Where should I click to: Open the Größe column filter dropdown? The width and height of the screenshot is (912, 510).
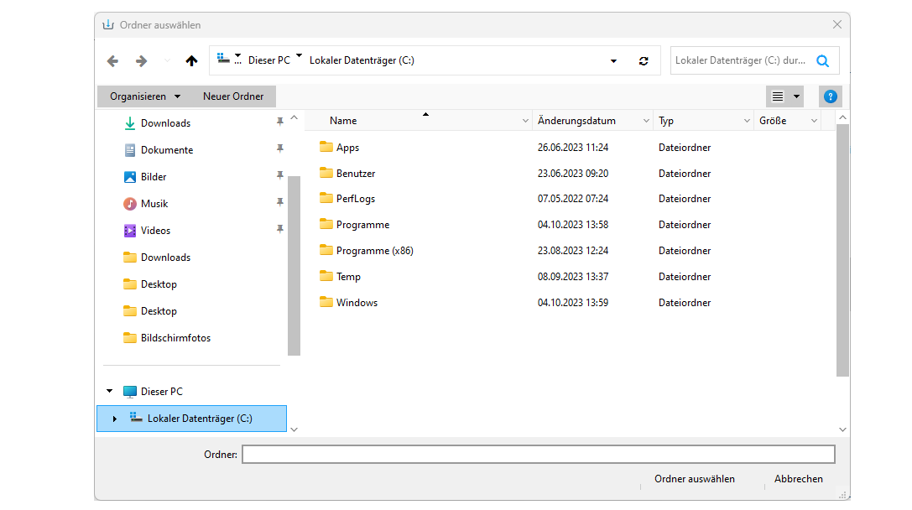(x=815, y=121)
